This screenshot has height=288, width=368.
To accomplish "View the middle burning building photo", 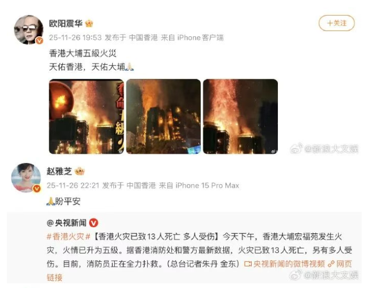I will coord(164,116).
